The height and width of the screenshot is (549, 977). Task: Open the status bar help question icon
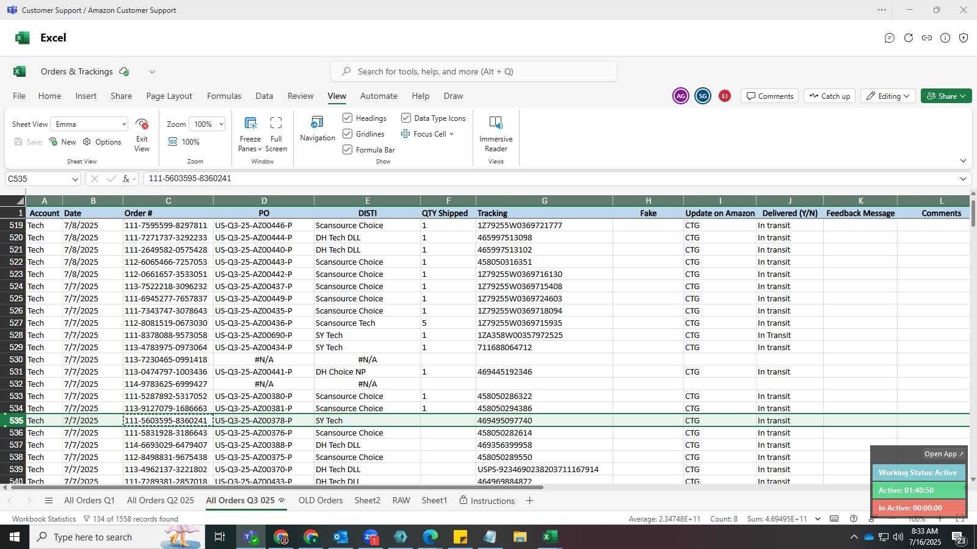pos(854,518)
